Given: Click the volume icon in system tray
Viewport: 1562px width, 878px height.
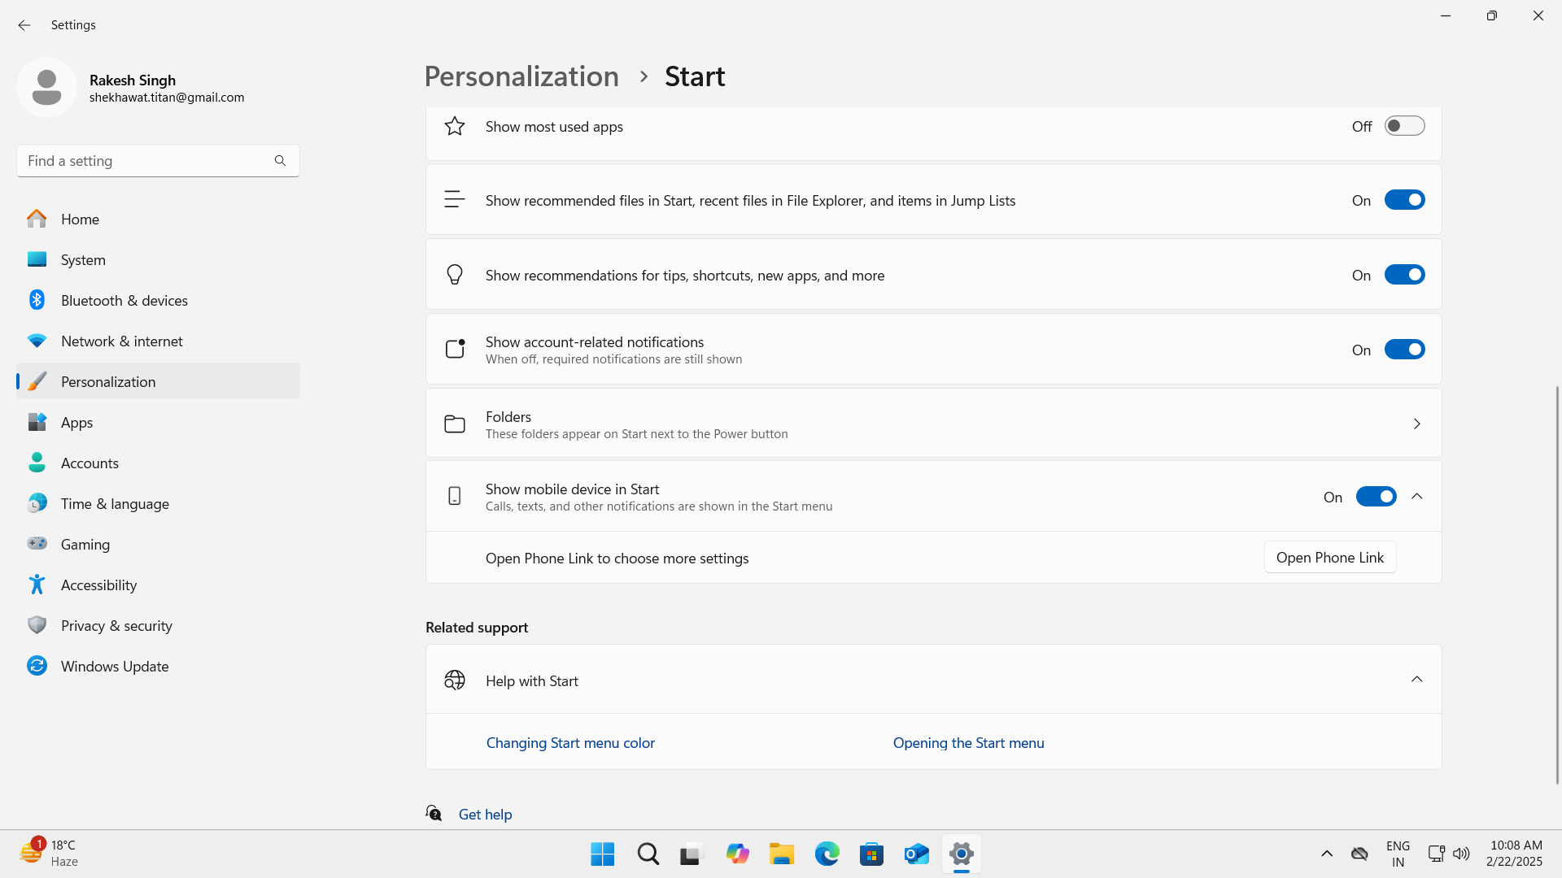Looking at the screenshot, I should [x=1461, y=854].
